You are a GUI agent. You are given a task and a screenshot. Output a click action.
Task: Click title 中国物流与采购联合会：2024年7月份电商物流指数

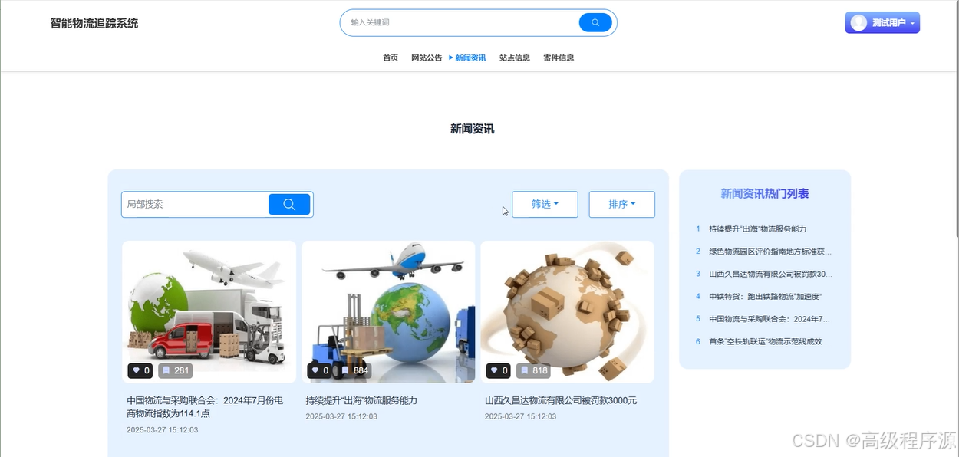point(206,406)
